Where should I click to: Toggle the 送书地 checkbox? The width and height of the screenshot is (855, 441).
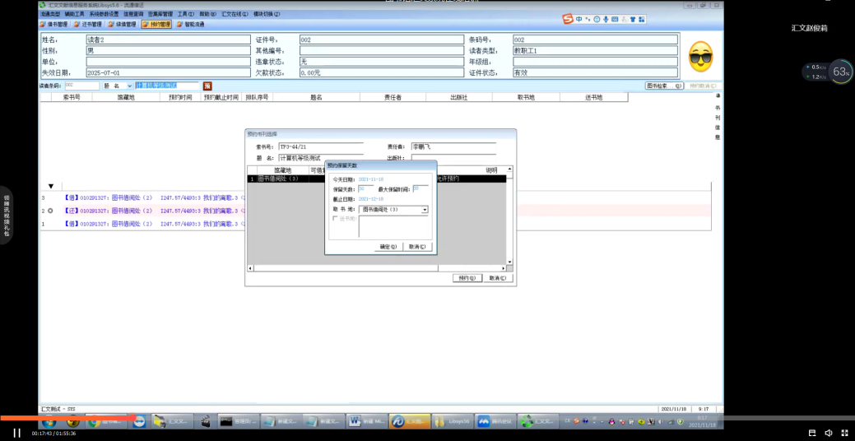click(x=335, y=219)
